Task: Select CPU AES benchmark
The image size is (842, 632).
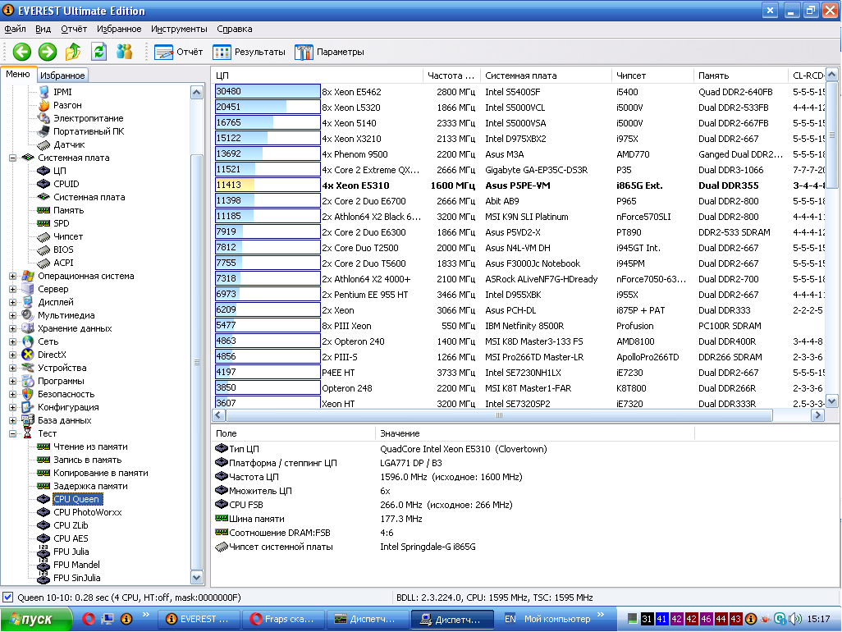Action: [71, 538]
